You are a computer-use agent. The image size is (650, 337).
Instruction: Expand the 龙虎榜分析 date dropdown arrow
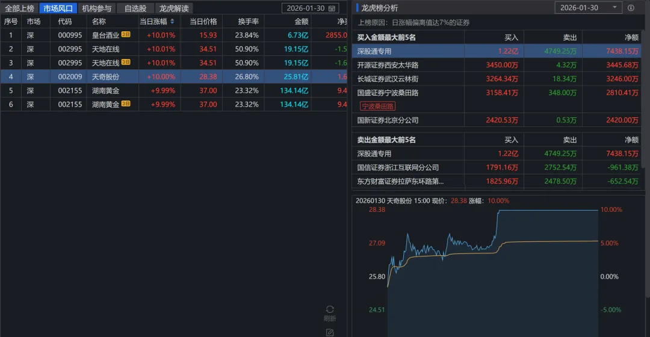click(x=614, y=8)
